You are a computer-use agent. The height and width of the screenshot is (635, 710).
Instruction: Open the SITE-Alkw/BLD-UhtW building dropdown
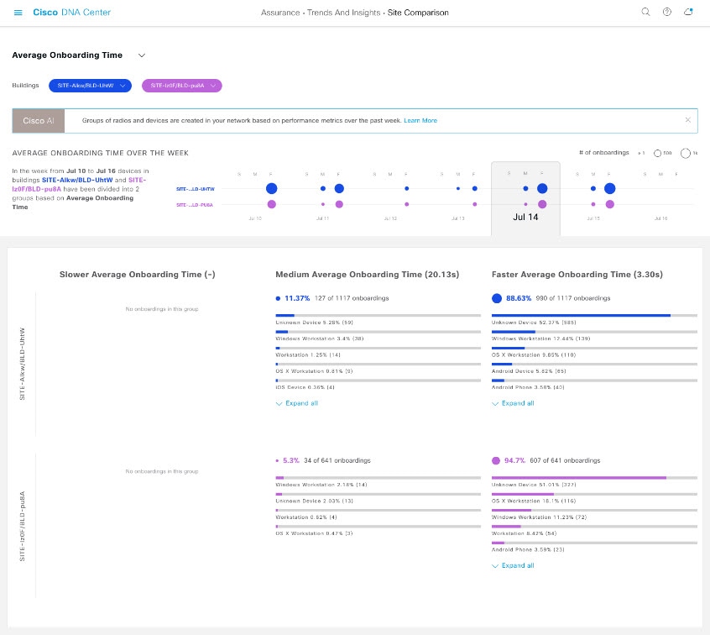point(90,86)
